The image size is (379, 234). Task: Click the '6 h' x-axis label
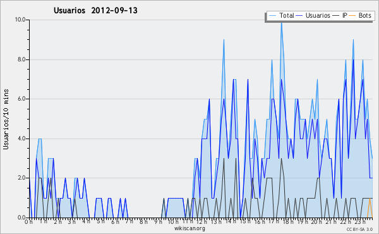click(115, 221)
